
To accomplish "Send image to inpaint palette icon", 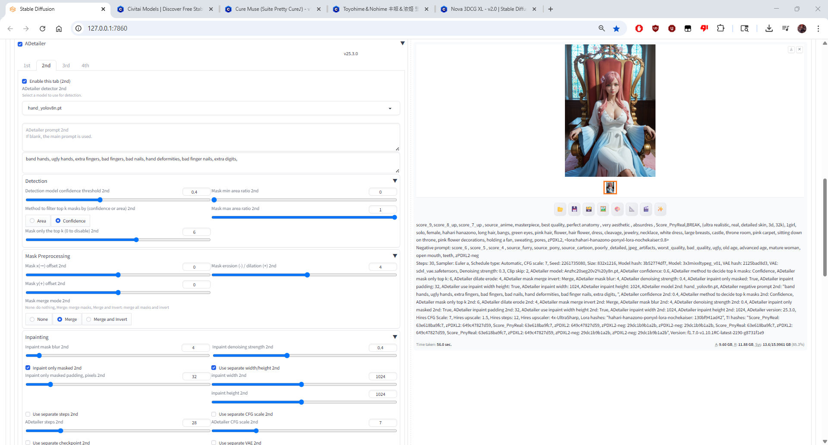I will [x=617, y=209].
